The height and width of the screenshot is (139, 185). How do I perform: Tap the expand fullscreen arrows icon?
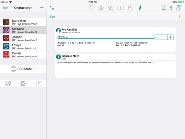[x=52, y=8]
